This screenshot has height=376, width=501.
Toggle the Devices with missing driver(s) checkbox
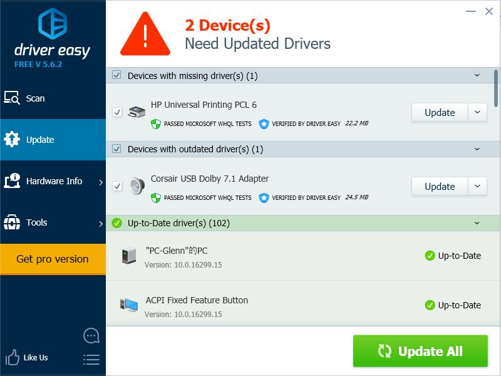[x=116, y=75]
